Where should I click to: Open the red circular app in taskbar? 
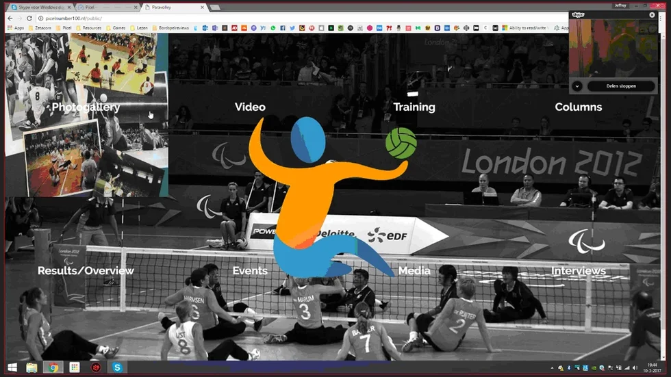tap(95, 367)
